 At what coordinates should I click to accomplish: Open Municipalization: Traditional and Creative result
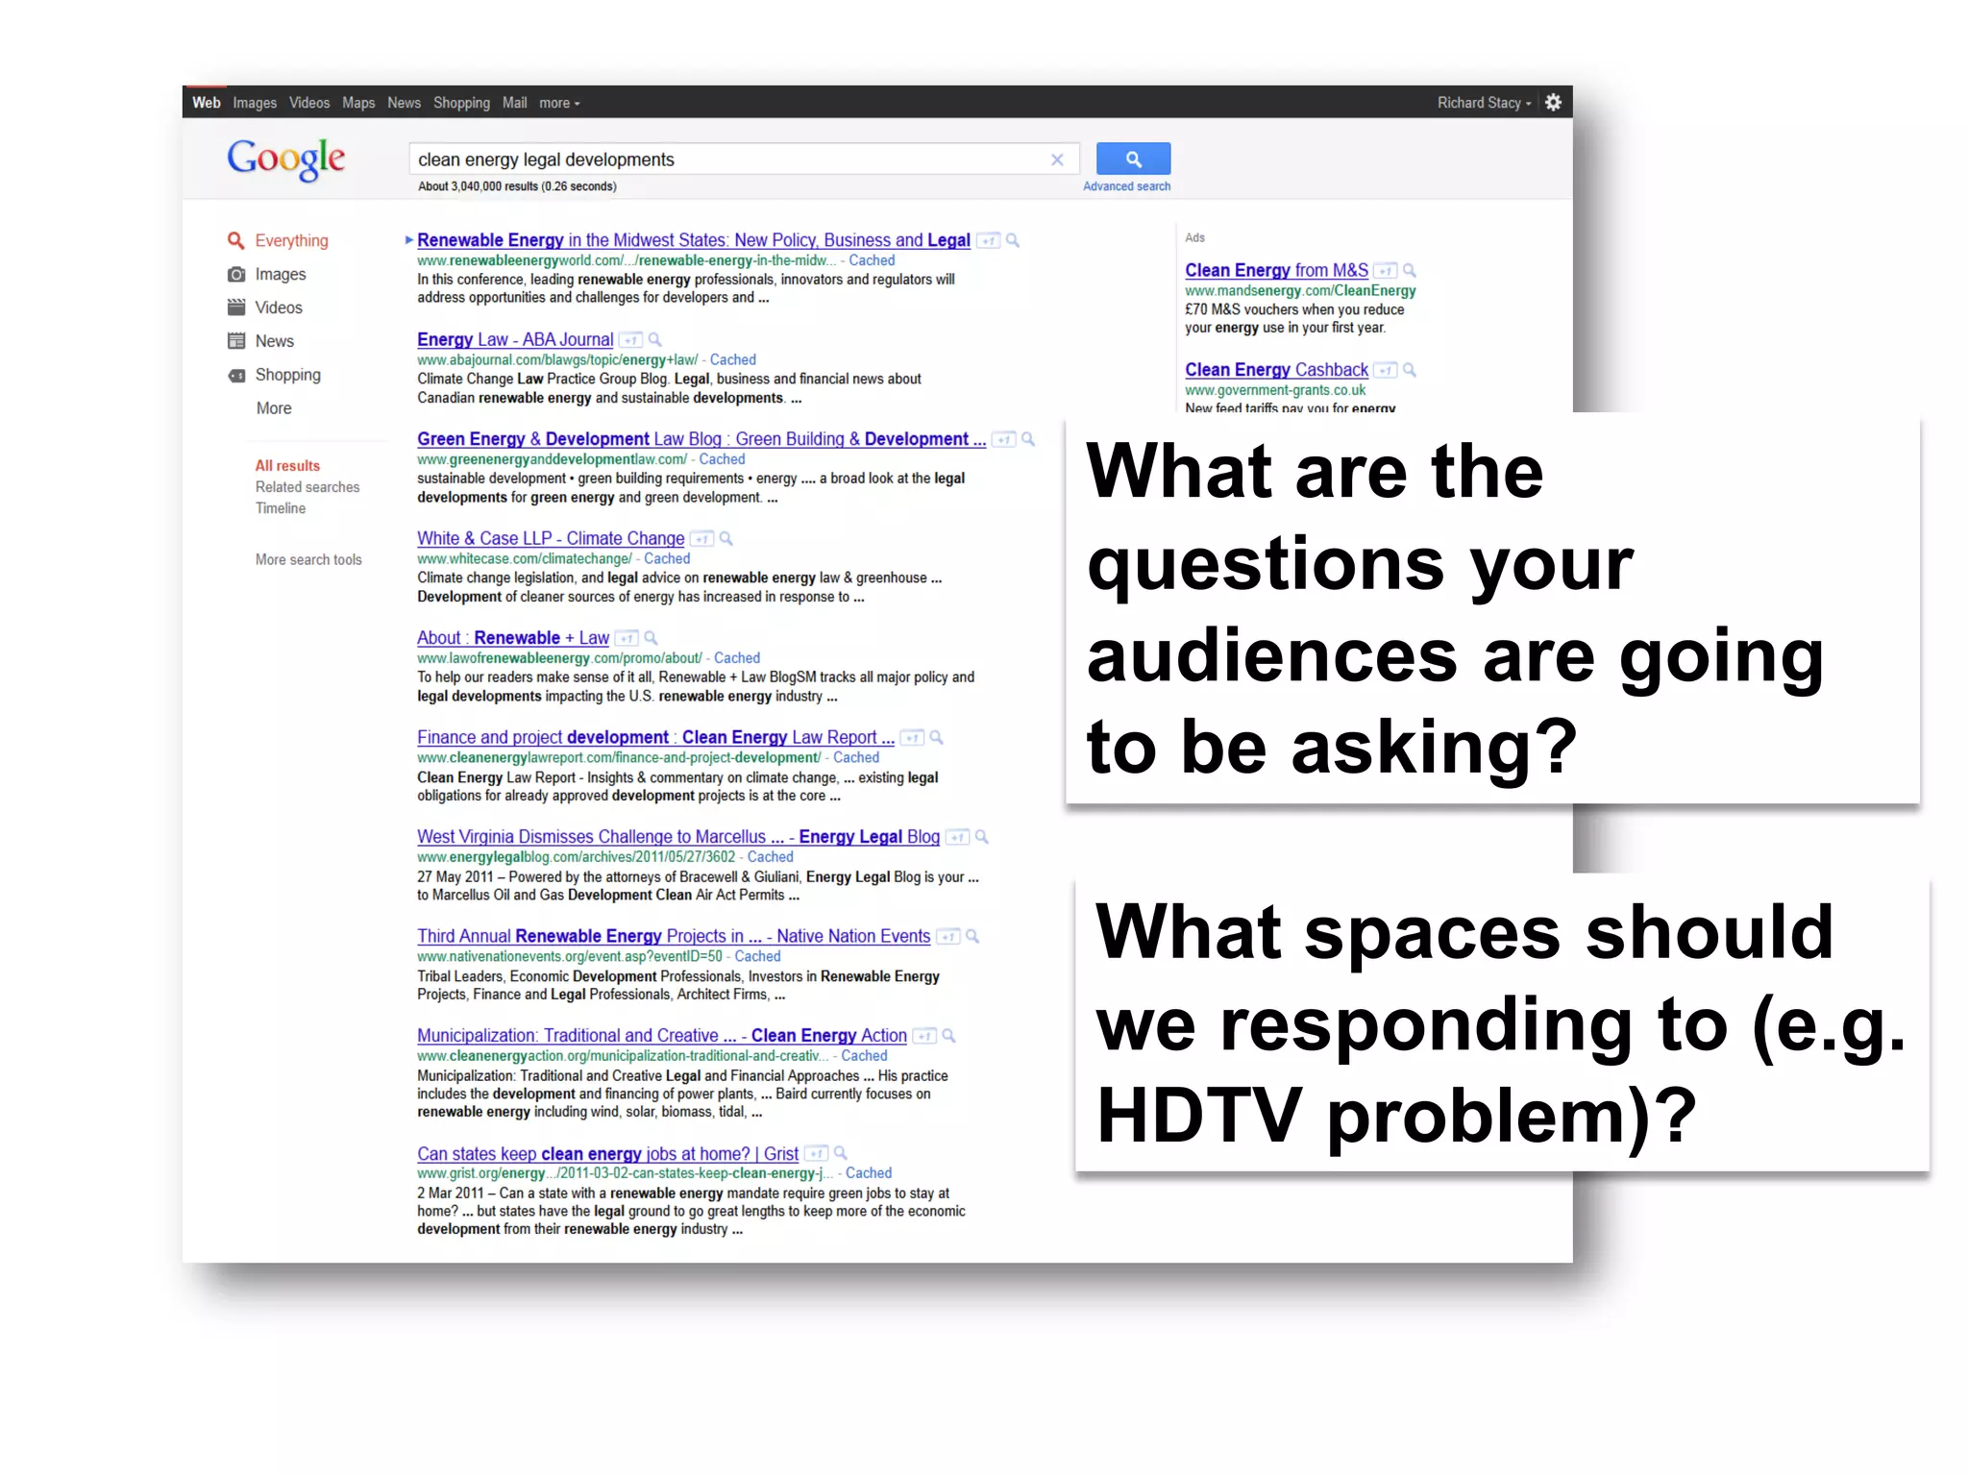pos(661,1035)
